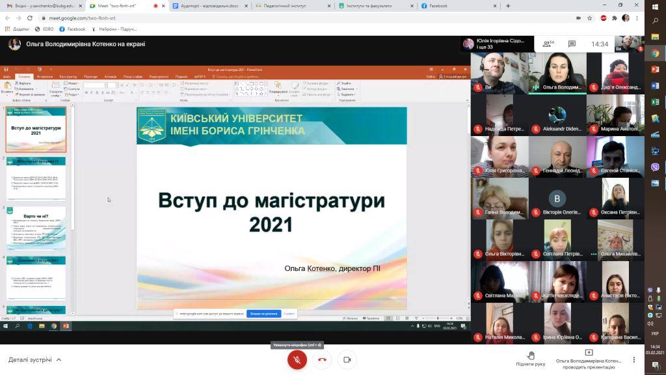Mute participant Світлана Петрівна's tile microphone
The image size is (666, 375).
(536, 253)
